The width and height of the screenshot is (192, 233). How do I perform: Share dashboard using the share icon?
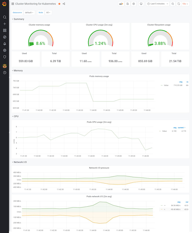coord(64,4)
